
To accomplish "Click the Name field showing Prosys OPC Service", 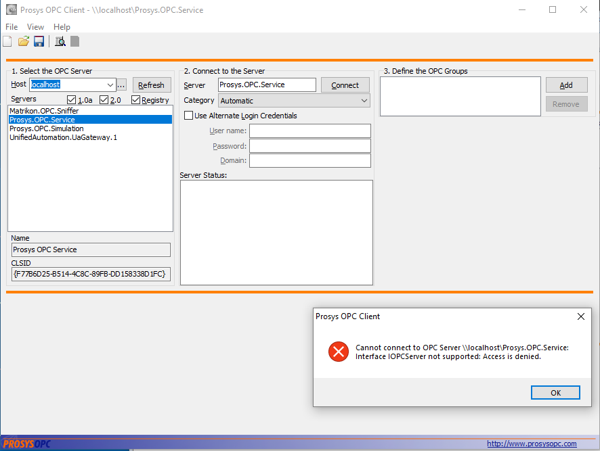I will 91,250.
